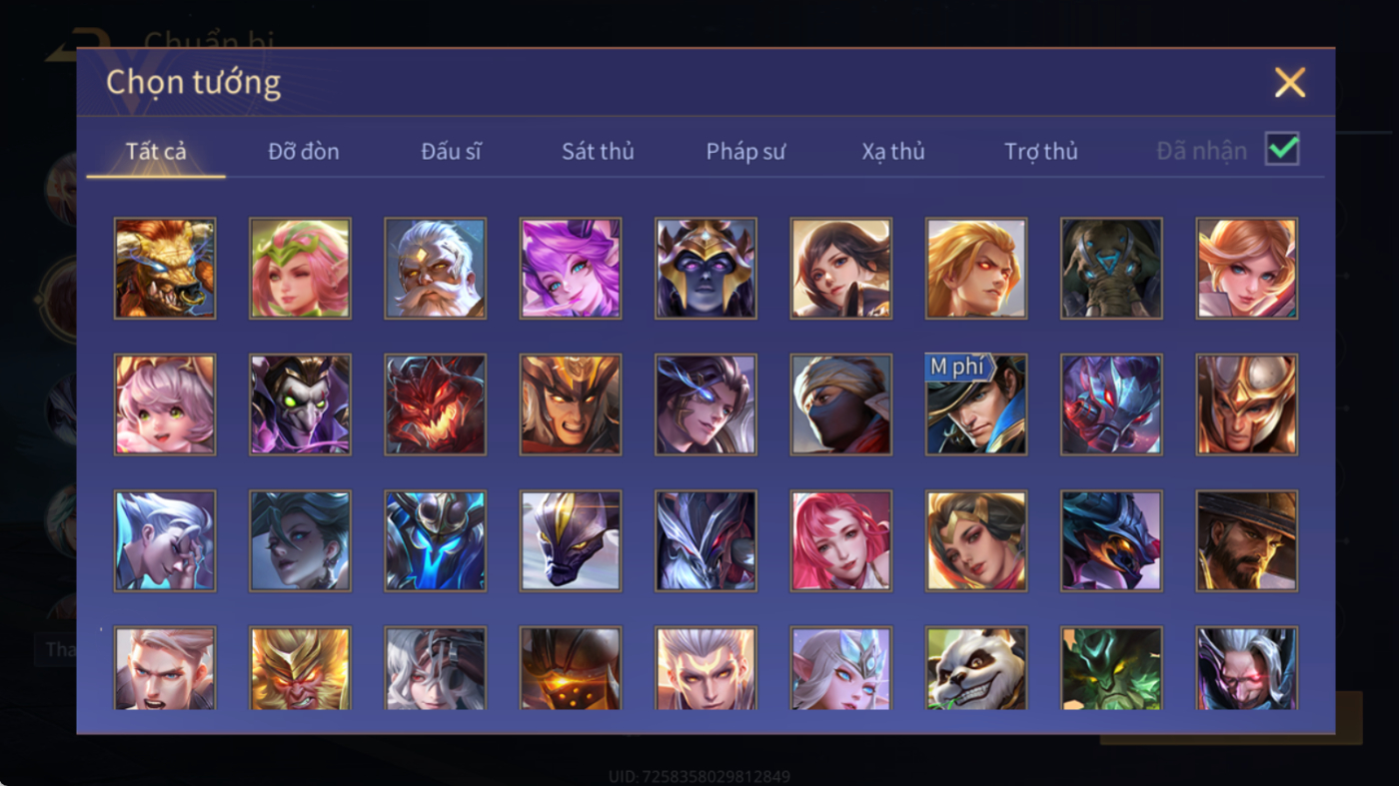1399x786 pixels.
Task: Choose the purple-haired girl hero
Action: [x=570, y=269]
